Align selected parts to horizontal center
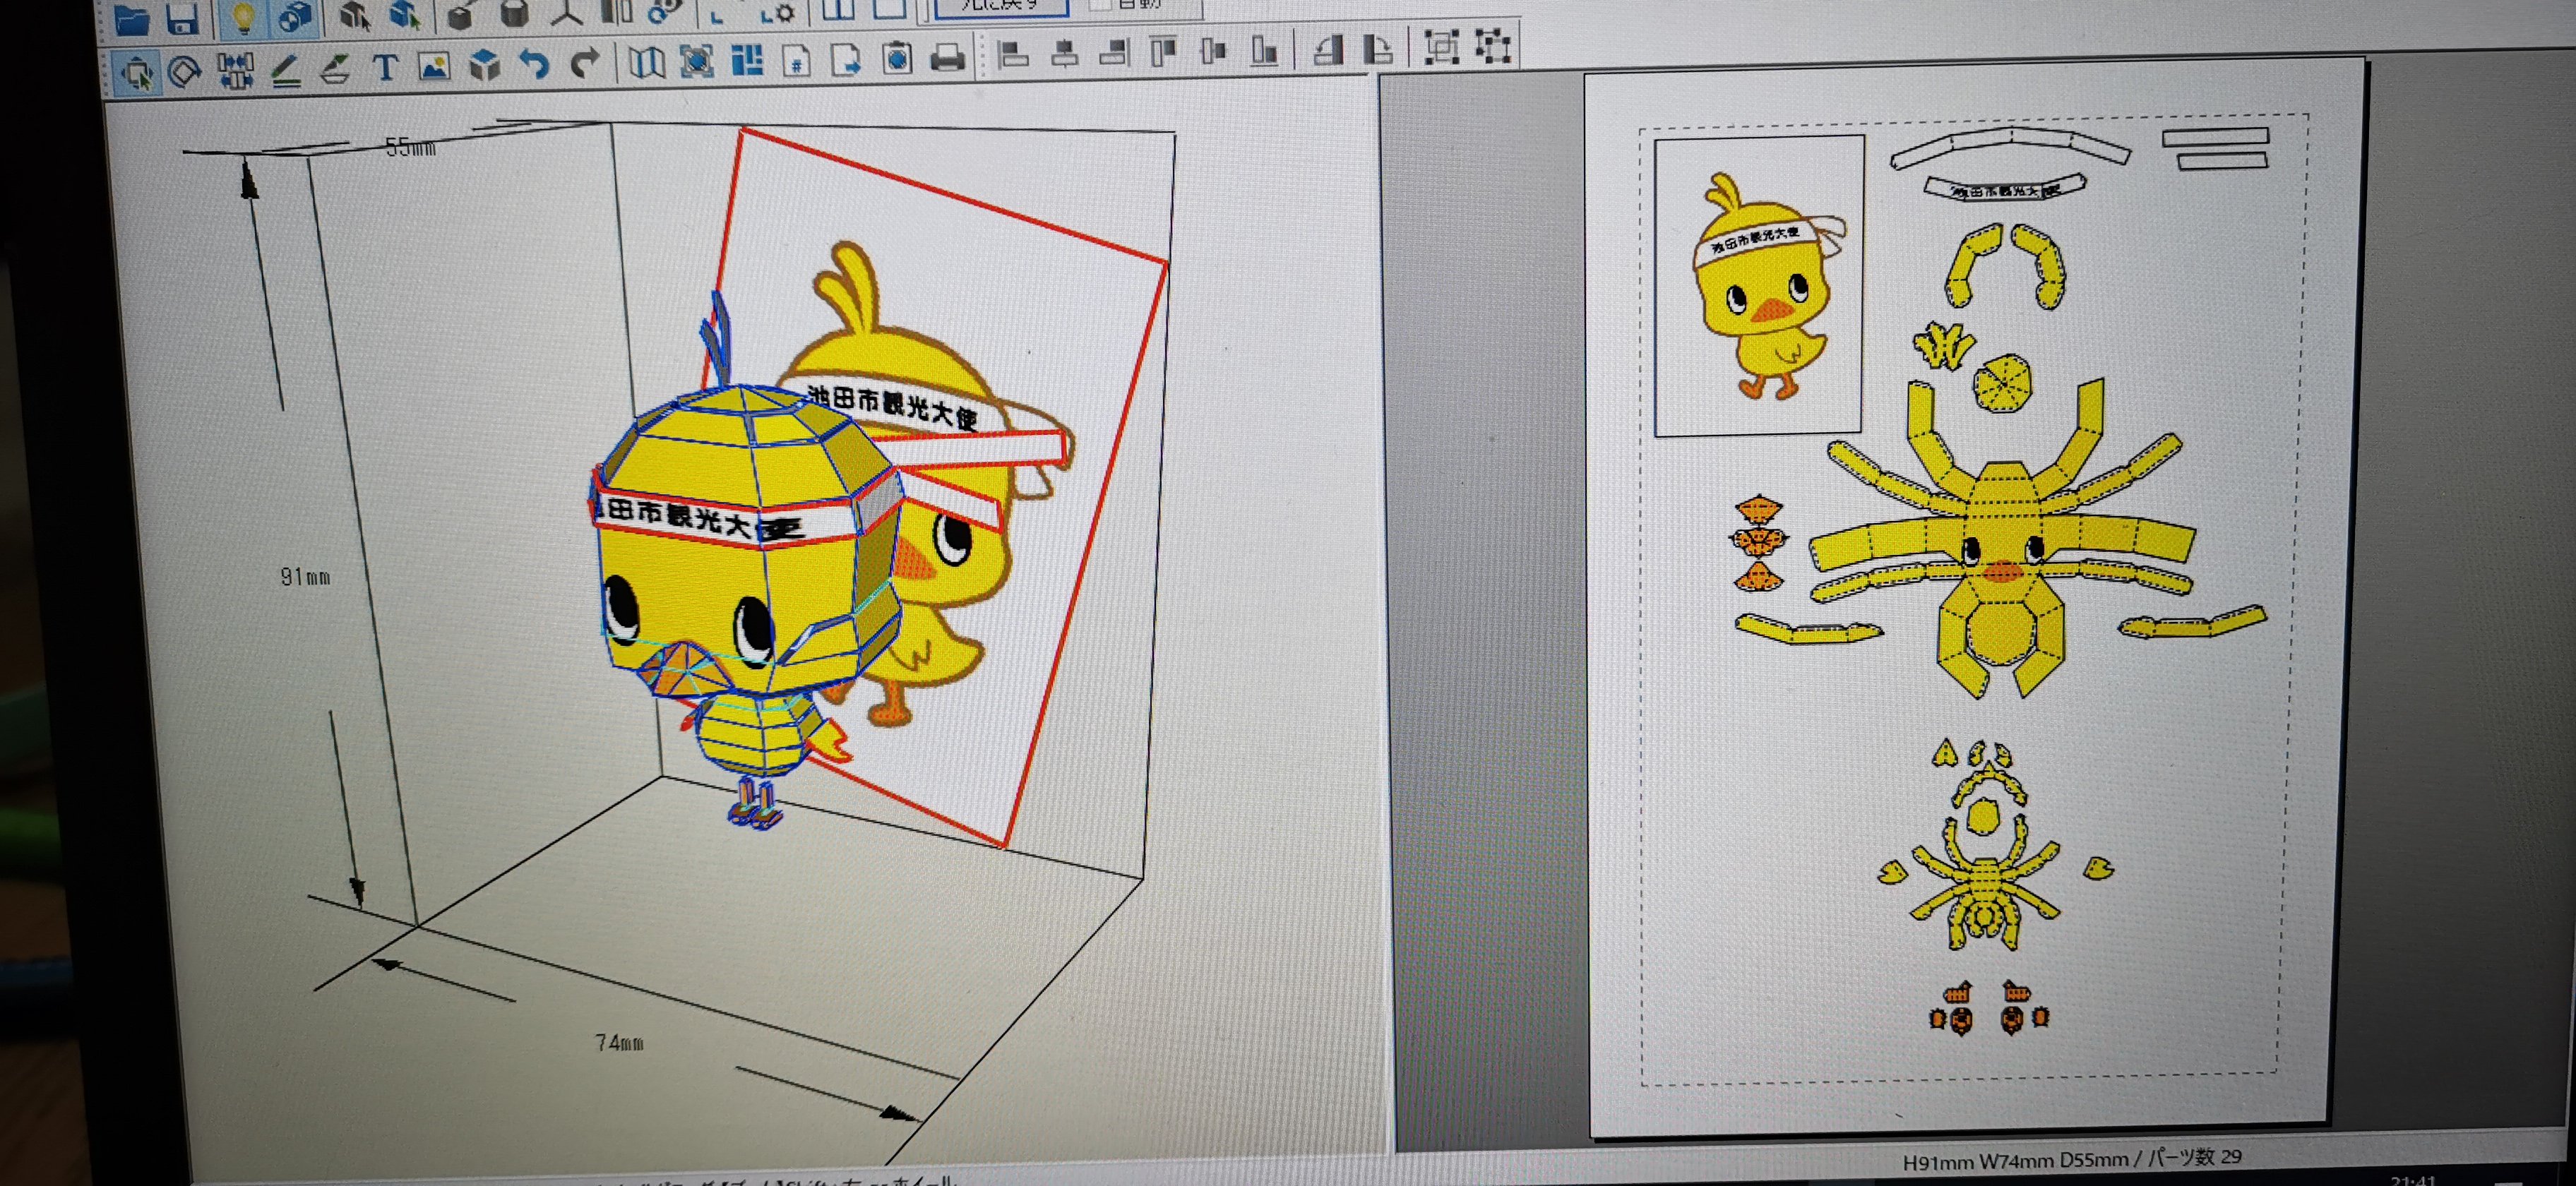 1065,54
